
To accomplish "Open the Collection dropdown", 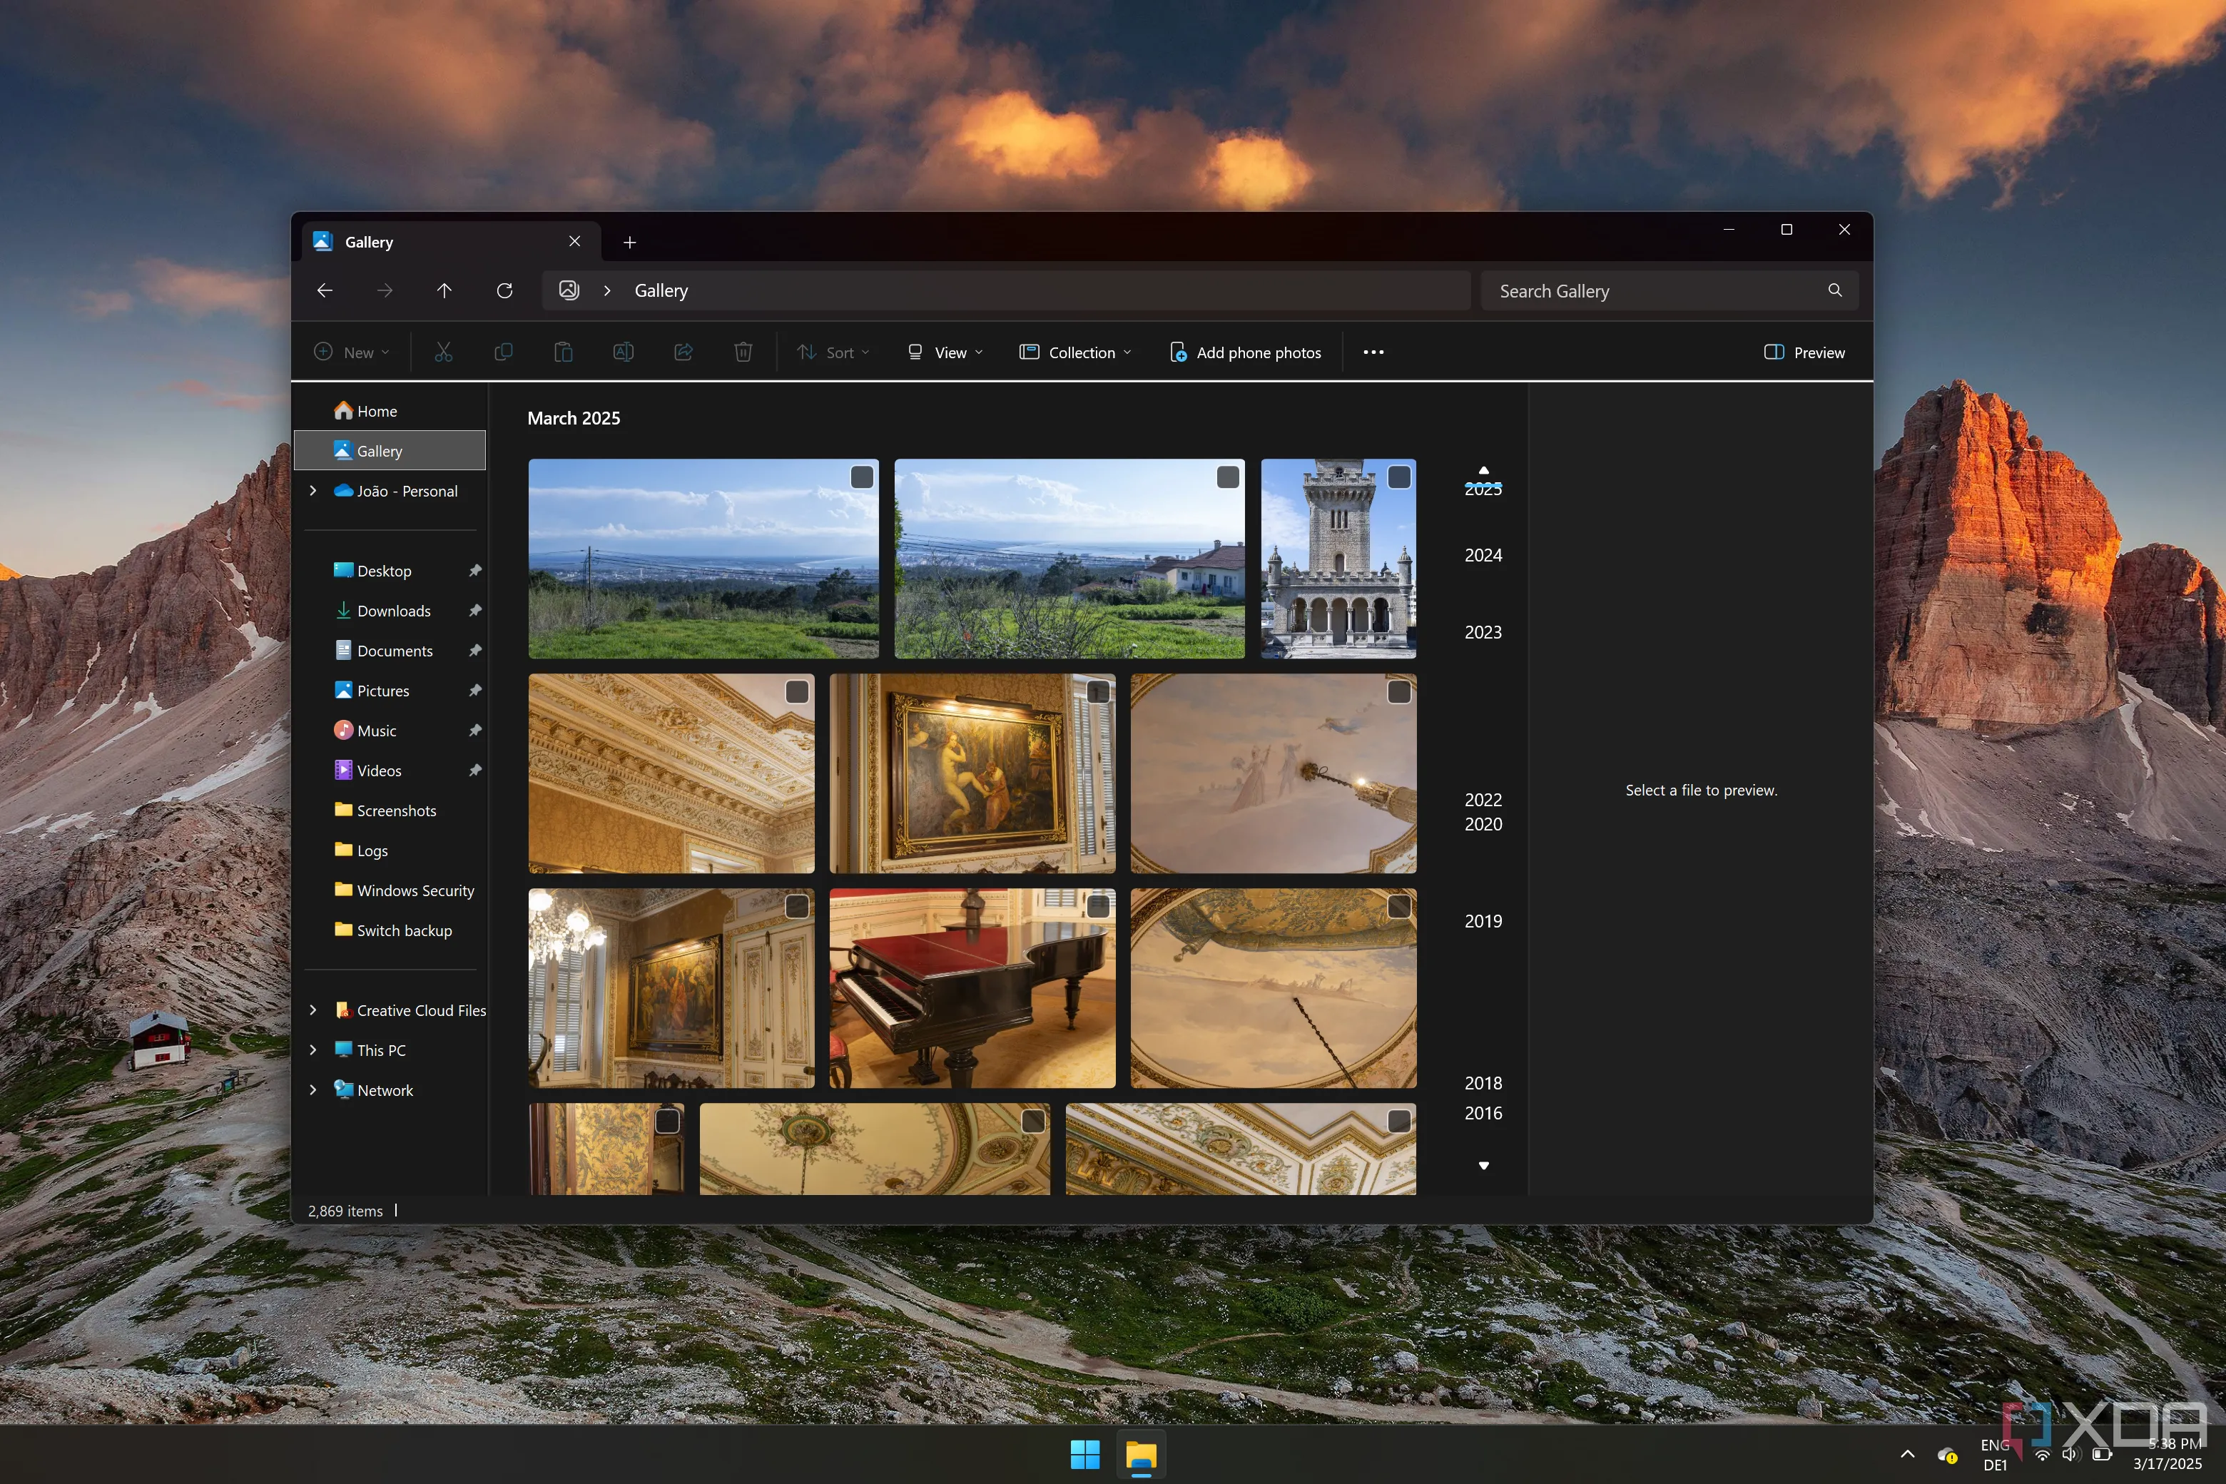I will coord(1075,352).
